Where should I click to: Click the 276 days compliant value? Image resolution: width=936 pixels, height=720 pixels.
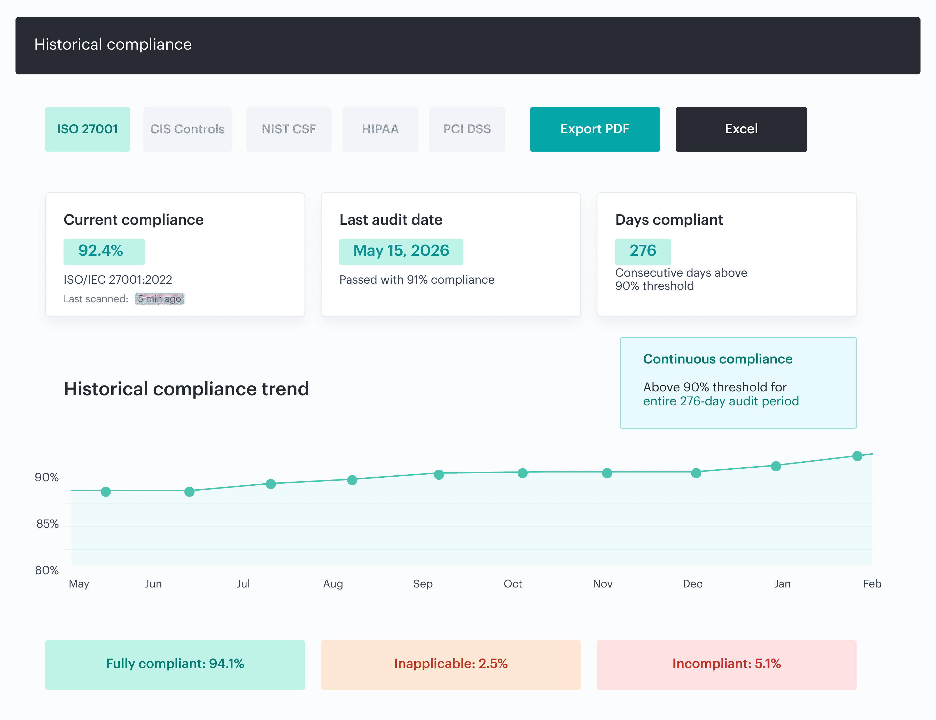(x=643, y=251)
